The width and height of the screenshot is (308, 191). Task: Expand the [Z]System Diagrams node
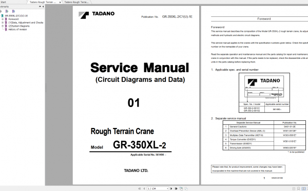pos(3,26)
